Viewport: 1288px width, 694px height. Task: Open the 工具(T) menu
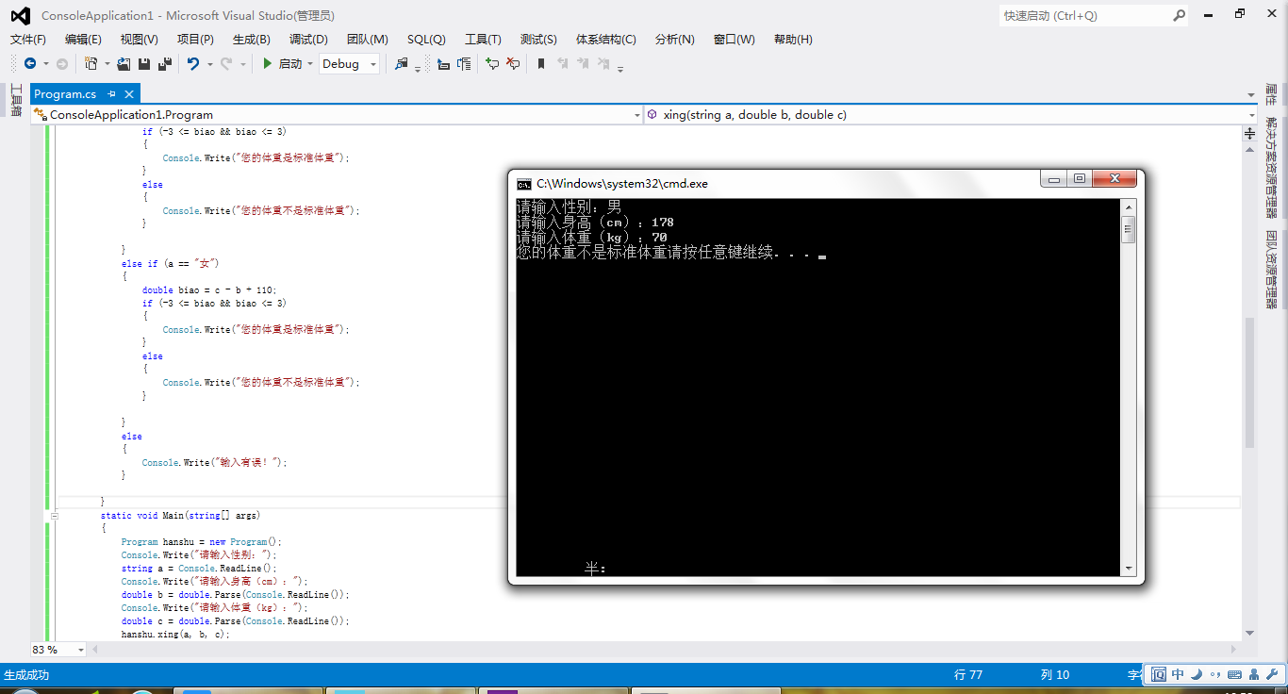(483, 40)
